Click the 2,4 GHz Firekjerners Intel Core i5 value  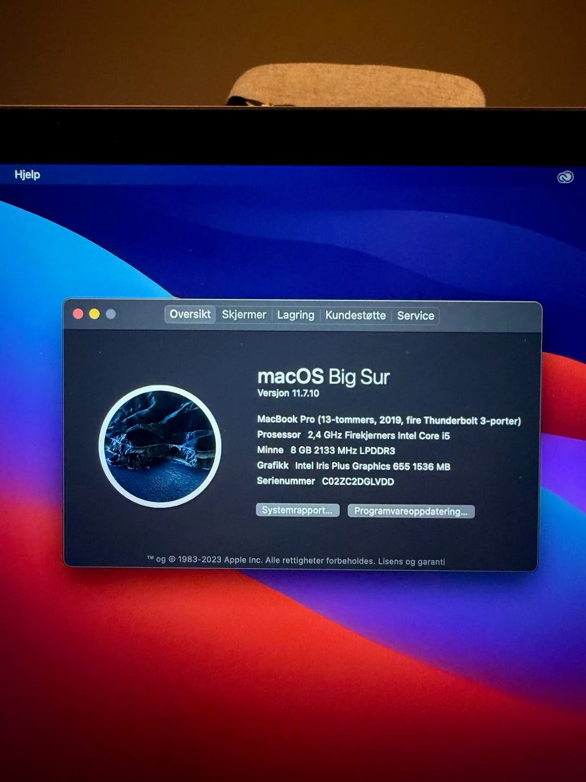pyautogui.click(x=378, y=436)
